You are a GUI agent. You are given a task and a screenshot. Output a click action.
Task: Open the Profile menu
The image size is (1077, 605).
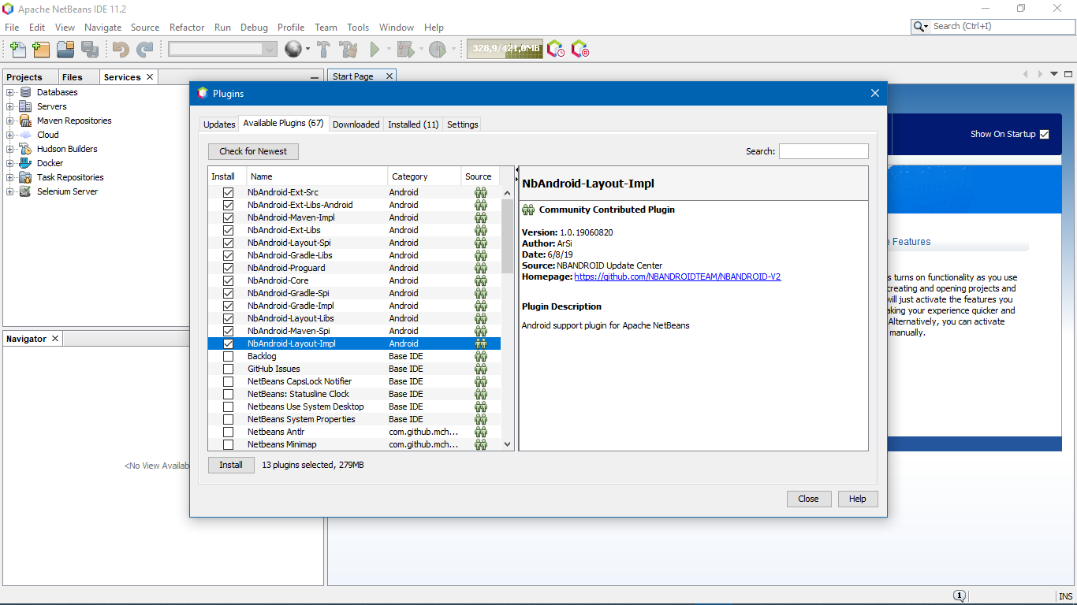point(291,27)
